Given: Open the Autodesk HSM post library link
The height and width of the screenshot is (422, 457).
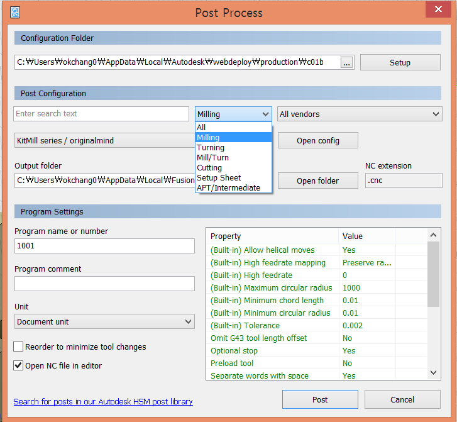Looking at the screenshot, I should [103, 402].
